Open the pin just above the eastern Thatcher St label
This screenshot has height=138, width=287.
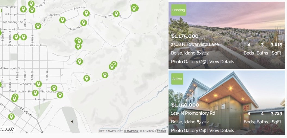54,88
